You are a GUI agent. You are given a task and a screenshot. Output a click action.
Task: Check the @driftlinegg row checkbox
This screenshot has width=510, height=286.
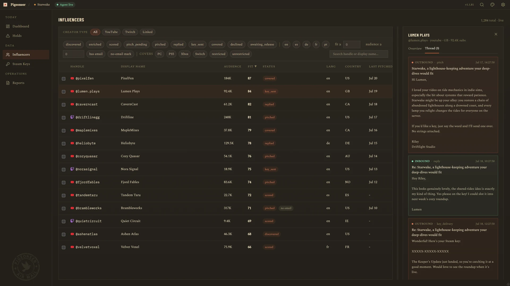pyautogui.click(x=64, y=118)
